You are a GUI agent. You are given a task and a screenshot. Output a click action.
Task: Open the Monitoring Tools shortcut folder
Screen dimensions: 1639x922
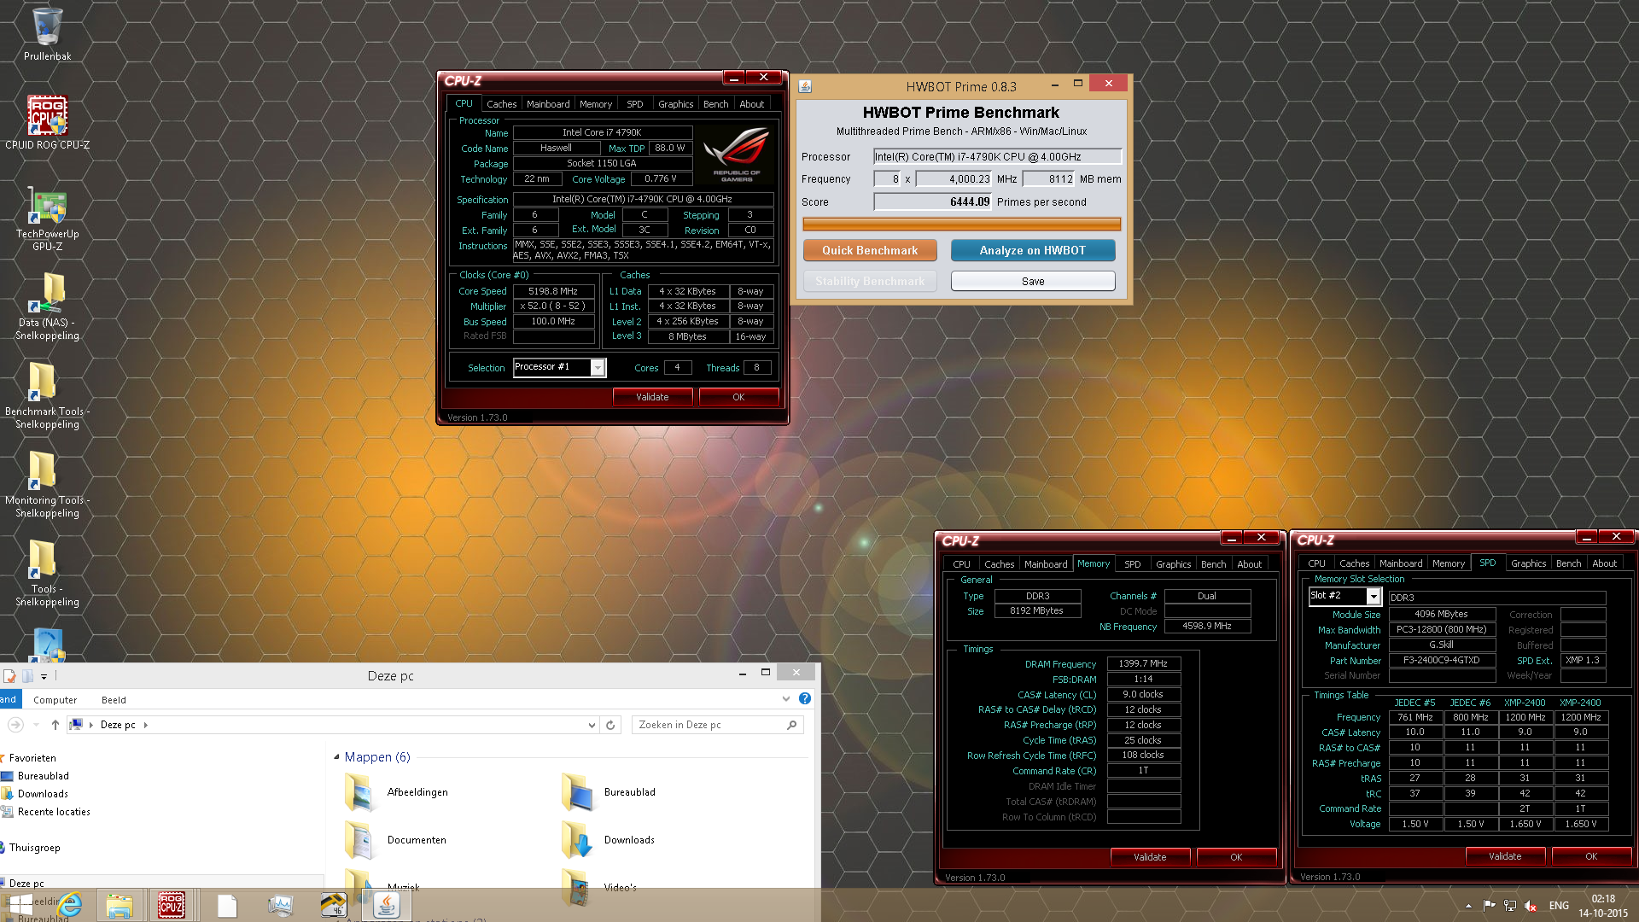coord(47,485)
